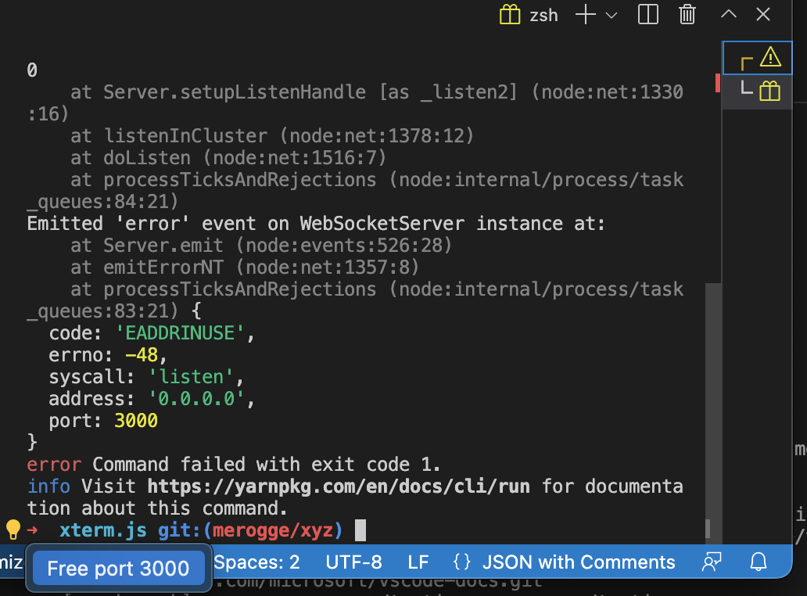The width and height of the screenshot is (807, 596).
Task: Click Spaces: 2 to change indentation
Action: tap(256, 562)
